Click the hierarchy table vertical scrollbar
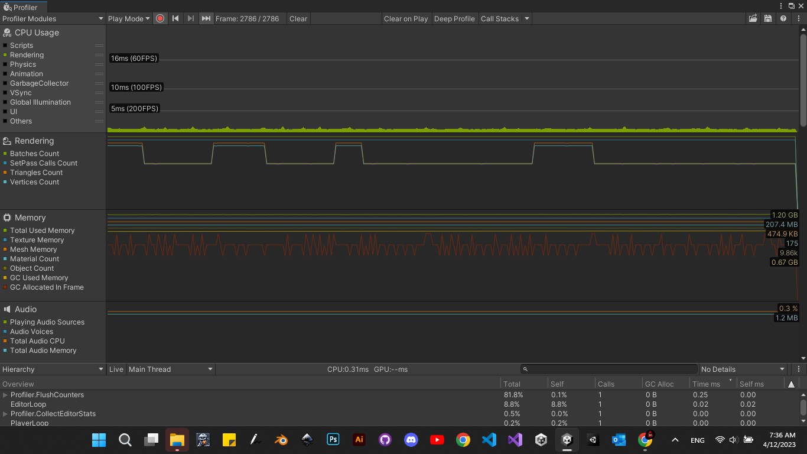This screenshot has height=454, width=807. tap(803, 407)
